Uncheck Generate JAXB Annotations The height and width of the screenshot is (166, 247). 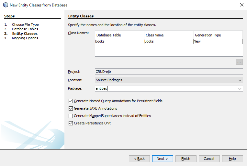[x=71, y=108]
